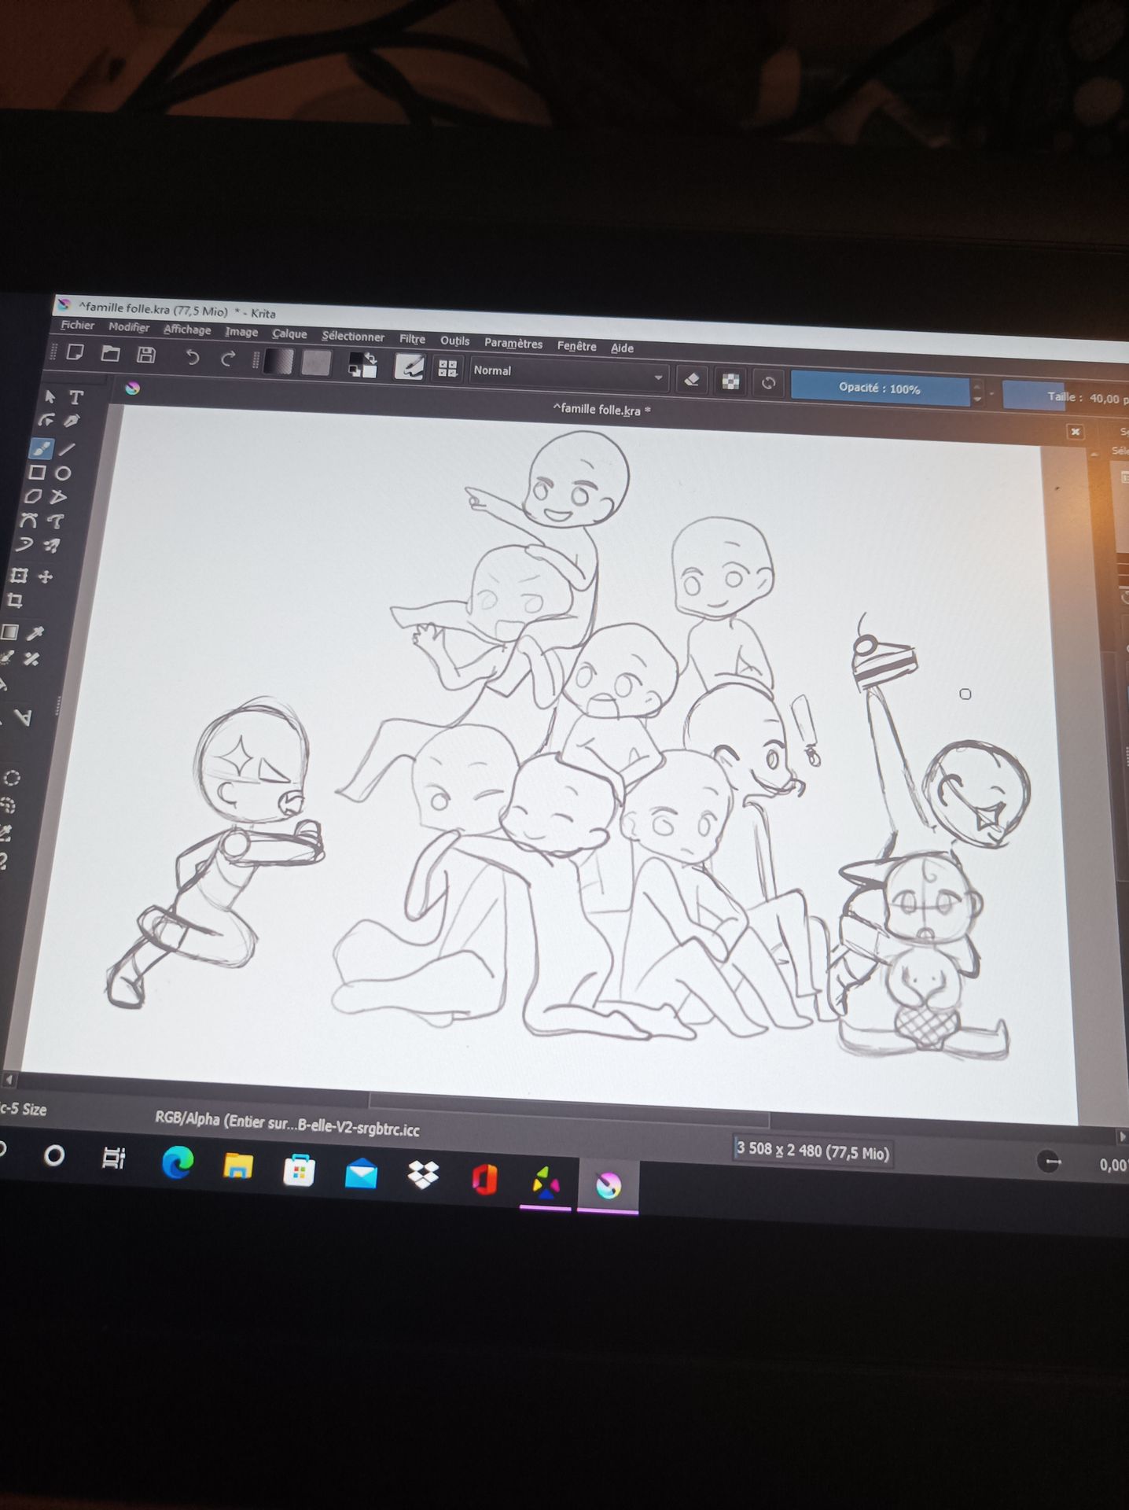Open the Fenêtre menu
The height and width of the screenshot is (1510, 1129).
click(x=576, y=346)
